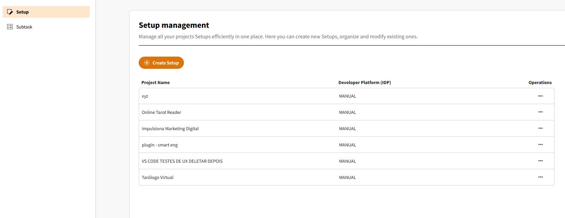Click the Subtask checklist icon in sidebar
This screenshot has width=565, height=218.
tap(10, 27)
